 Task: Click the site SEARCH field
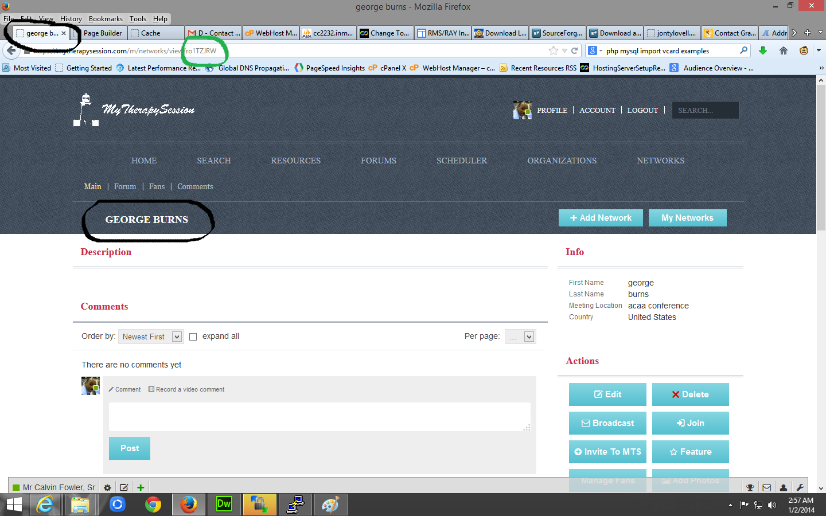pos(706,110)
